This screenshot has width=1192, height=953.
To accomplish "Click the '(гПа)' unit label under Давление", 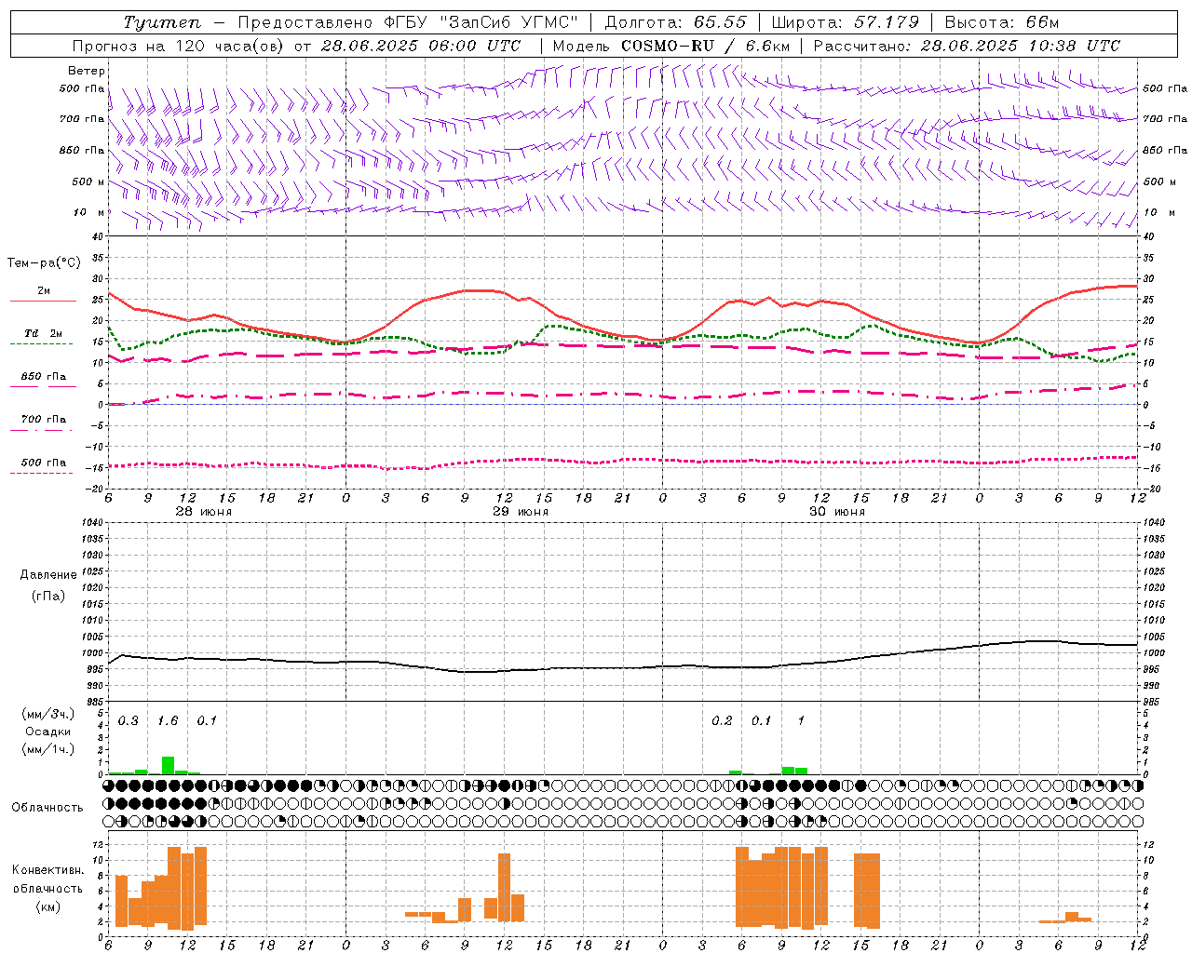I will 48,596.
